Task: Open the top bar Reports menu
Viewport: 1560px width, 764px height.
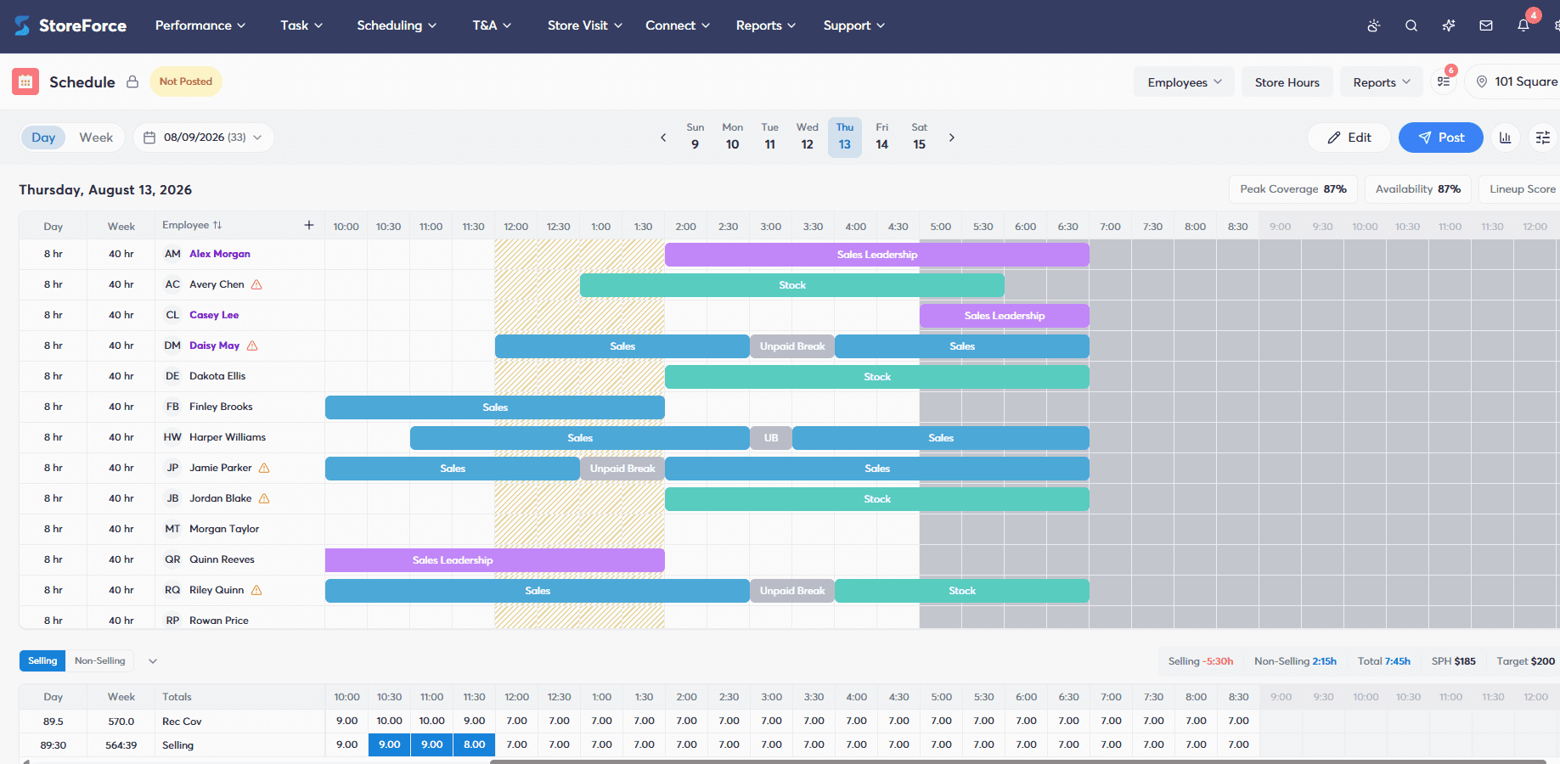Action: click(x=766, y=25)
